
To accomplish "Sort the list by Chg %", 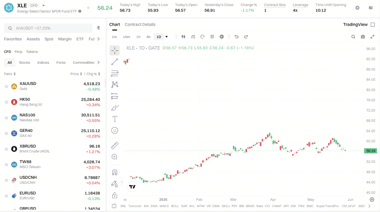I will pyautogui.click(x=93, y=74).
